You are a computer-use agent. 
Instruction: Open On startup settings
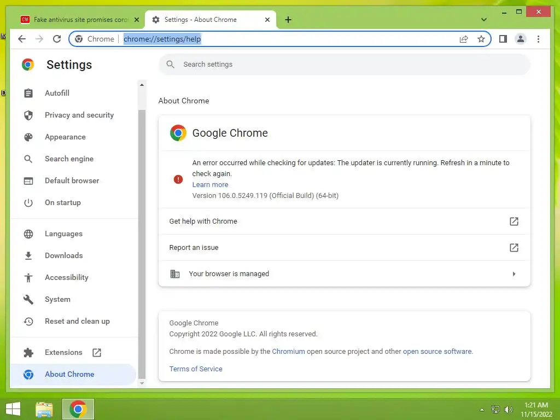73,202
